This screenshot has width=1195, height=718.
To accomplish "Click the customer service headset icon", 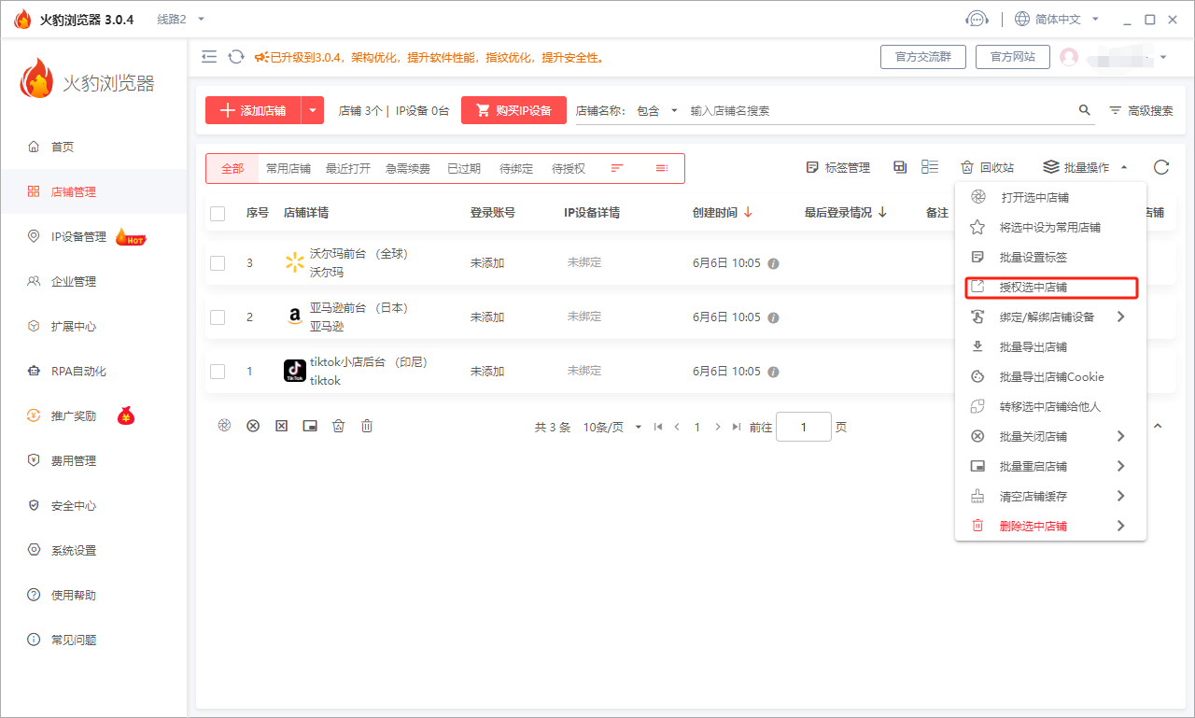I will tap(977, 19).
